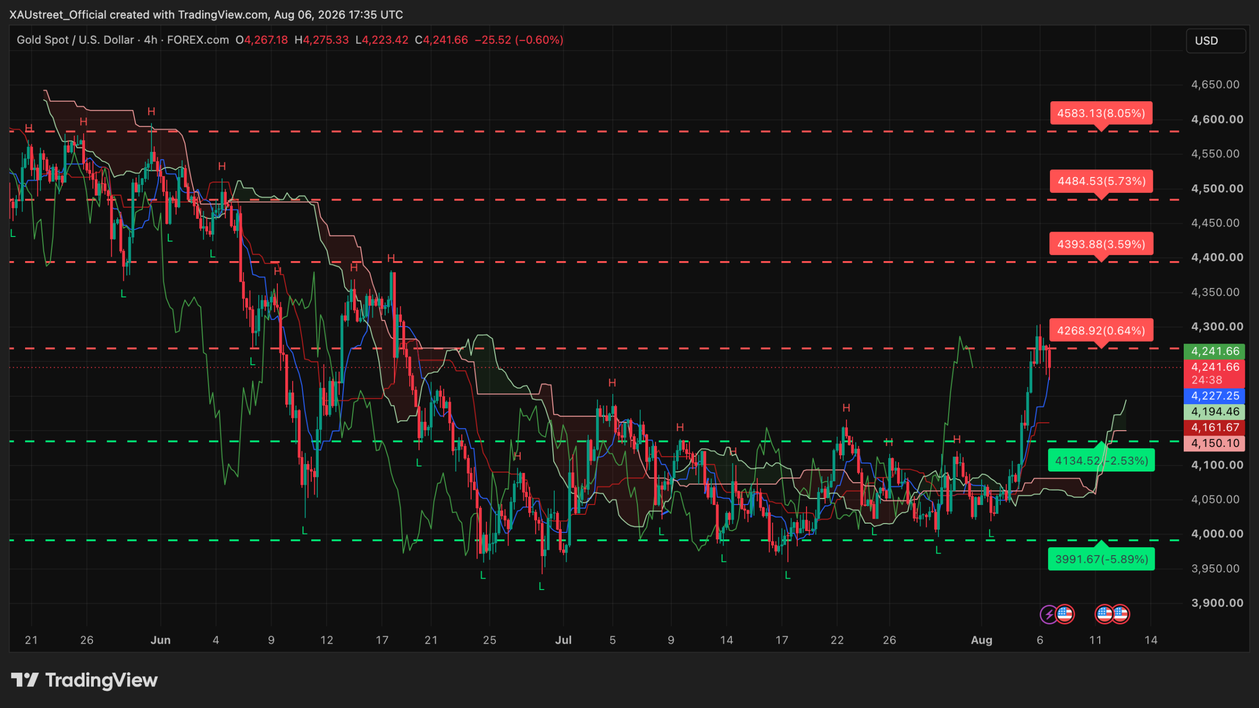Viewport: 1259px width, 708px height.
Task: Click the 3,900.00 price axis label
Action: pyautogui.click(x=1217, y=603)
